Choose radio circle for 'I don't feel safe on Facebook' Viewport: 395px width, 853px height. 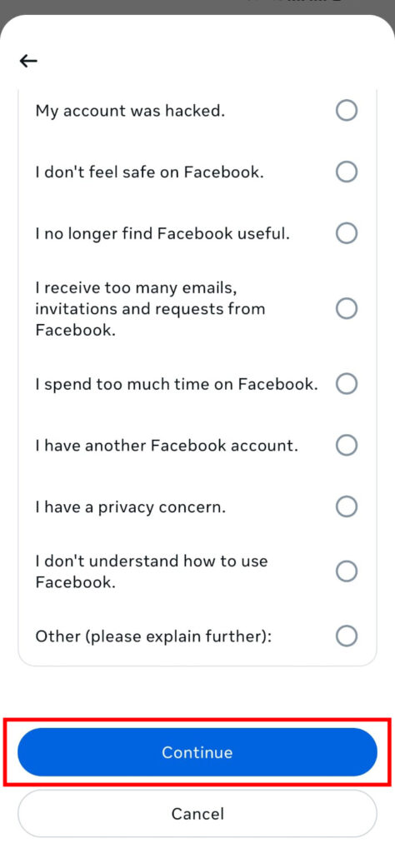click(x=346, y=172)
